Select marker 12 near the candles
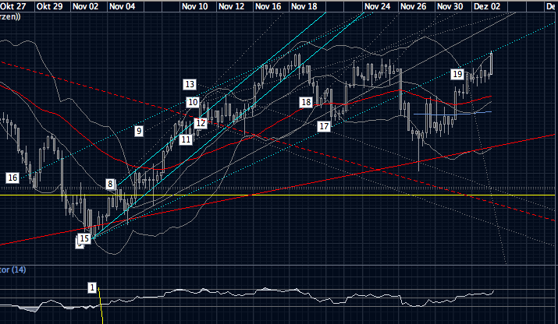 [201, 123]
